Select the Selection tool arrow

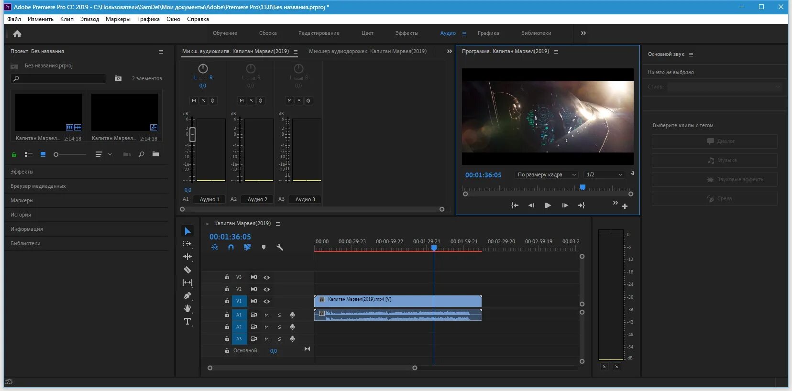(187, 231)
